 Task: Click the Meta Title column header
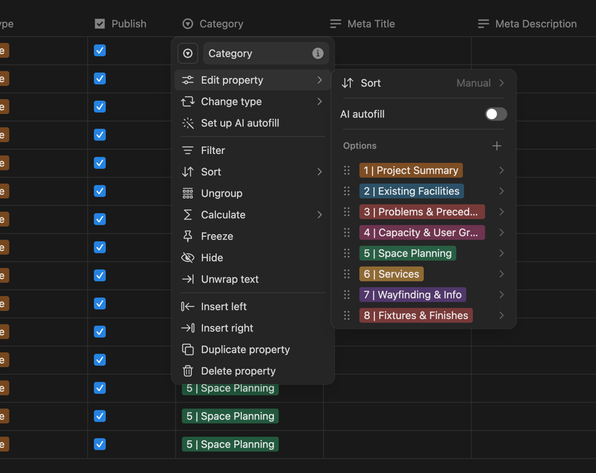(371, 24)
